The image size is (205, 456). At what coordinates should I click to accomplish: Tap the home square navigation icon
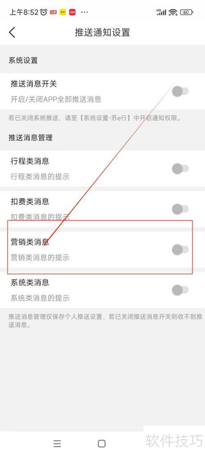[x=102, y=444]
